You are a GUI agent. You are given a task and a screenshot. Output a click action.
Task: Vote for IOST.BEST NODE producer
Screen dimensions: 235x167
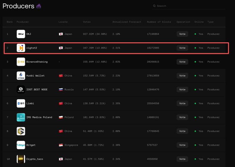182,90
